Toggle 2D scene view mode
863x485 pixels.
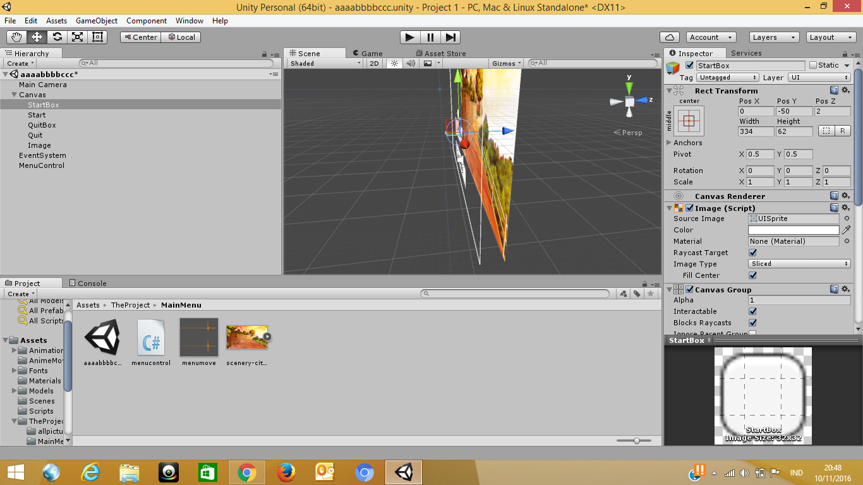(x=375, y=63)
